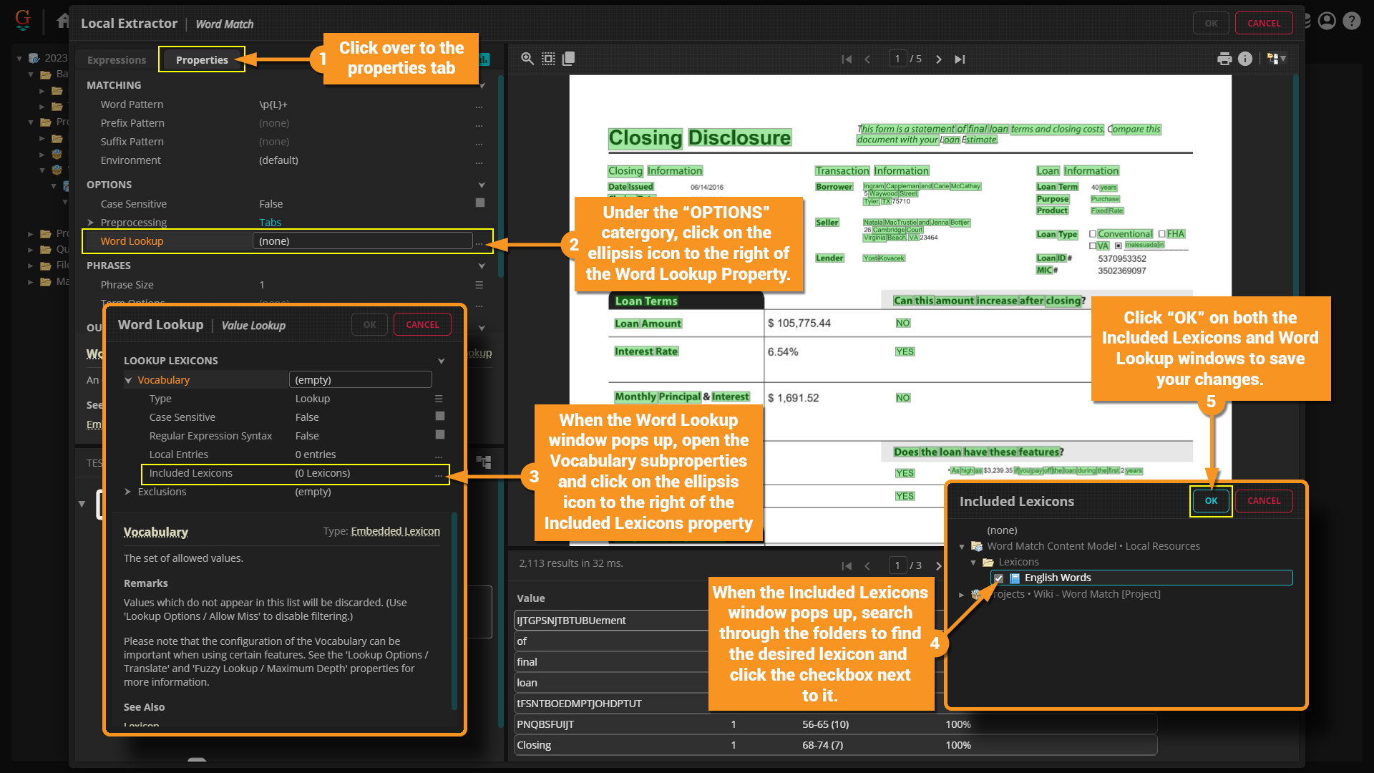The width and height of the screenshot is (1374, 773).
Task: Toggle Regular Expression Syntax checkbox
Action: 440,435
